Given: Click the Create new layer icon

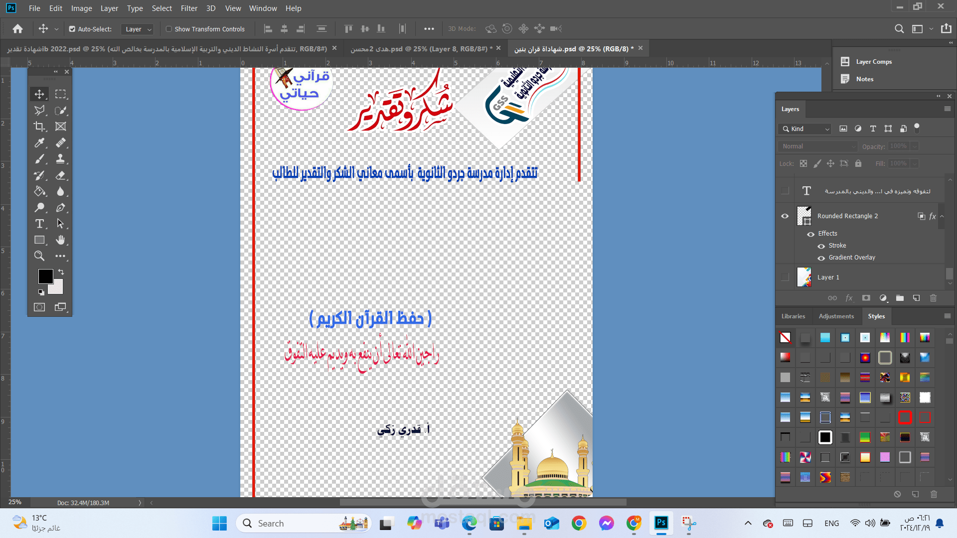Looking at the screenshot, I should click(x=916, y=298).
